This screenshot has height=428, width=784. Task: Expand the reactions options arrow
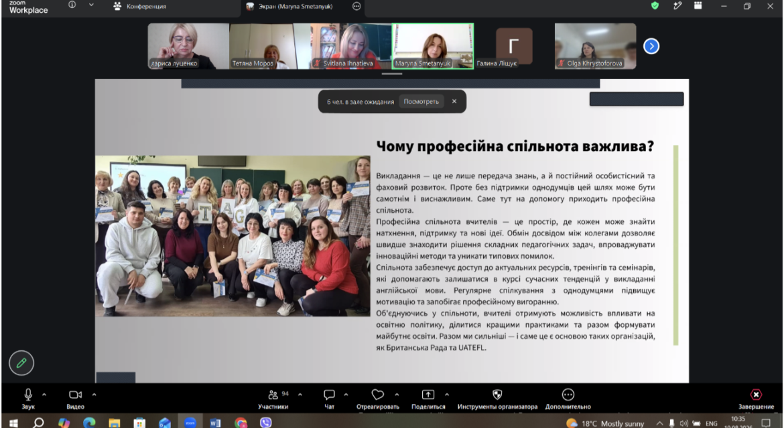(x=397, y=395)
